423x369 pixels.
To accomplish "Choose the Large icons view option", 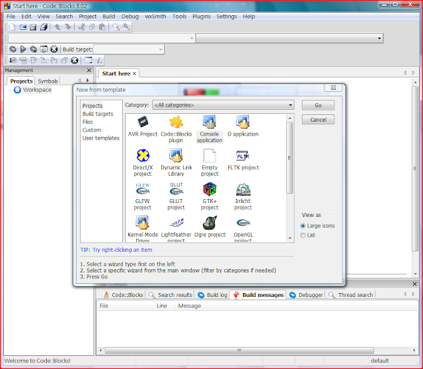I will (317, 225).
